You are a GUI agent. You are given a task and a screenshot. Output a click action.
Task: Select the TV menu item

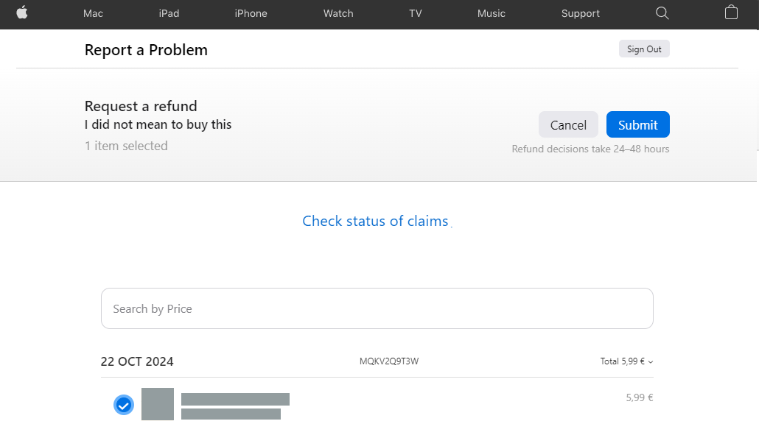click(x=416, y=13)
